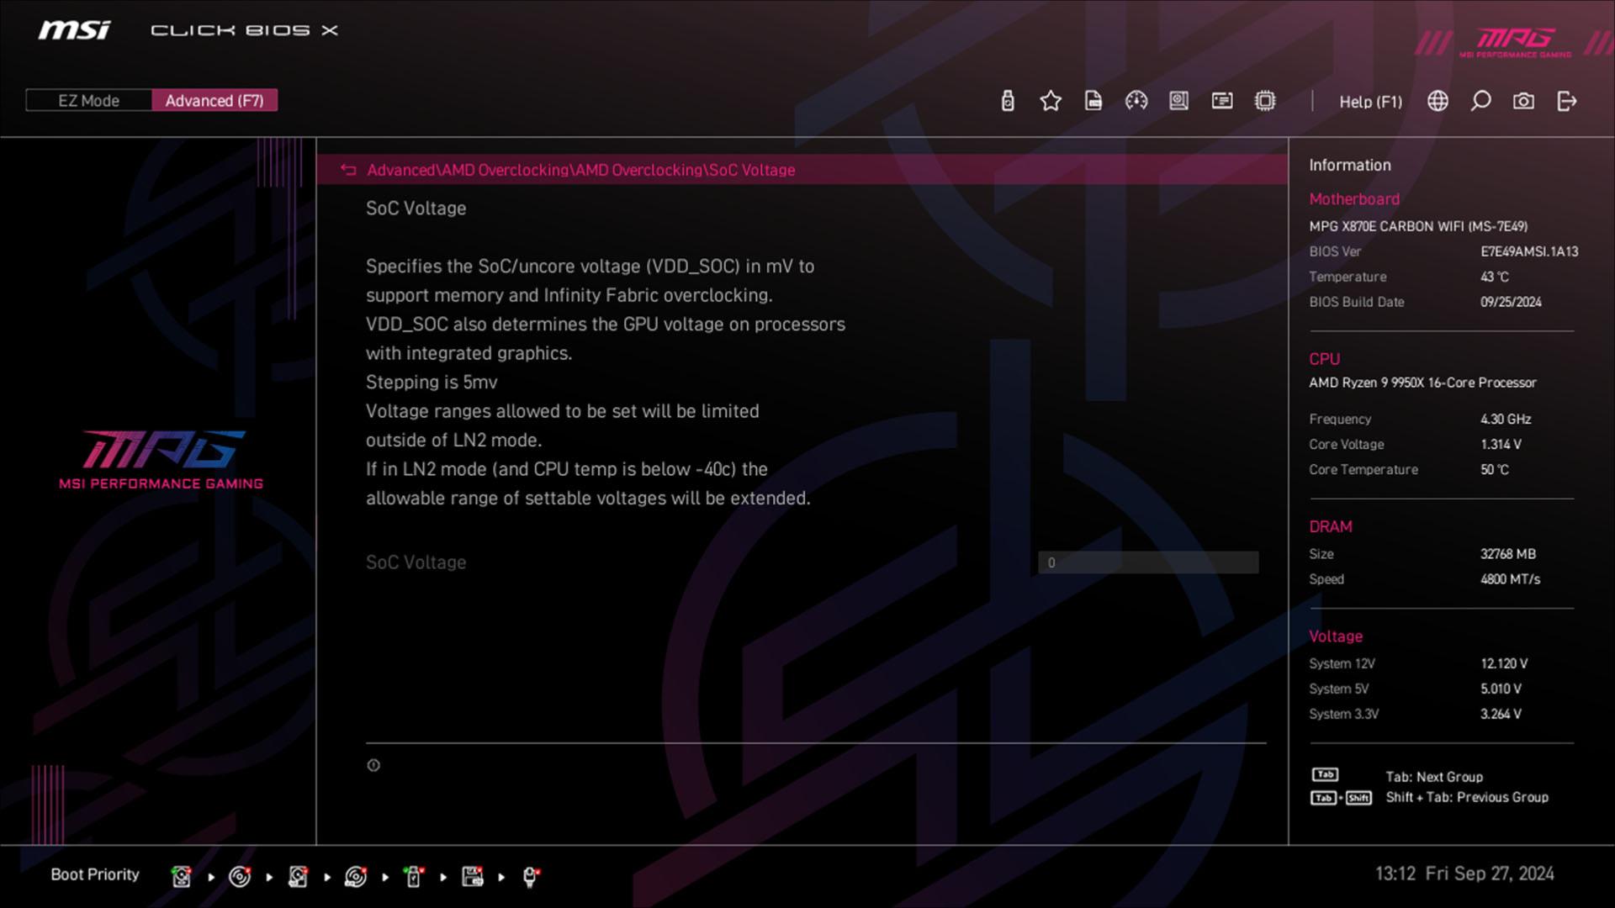
Task: Click the hardware monitor board icon
Action: coord(1179,101)
